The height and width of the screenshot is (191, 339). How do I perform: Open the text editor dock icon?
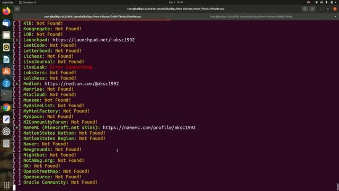point(6,119)
